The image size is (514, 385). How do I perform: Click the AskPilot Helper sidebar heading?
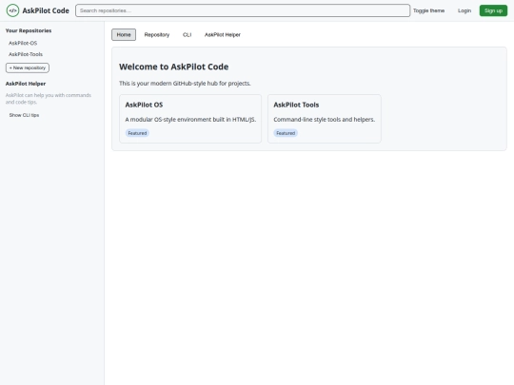coord(26,84)
